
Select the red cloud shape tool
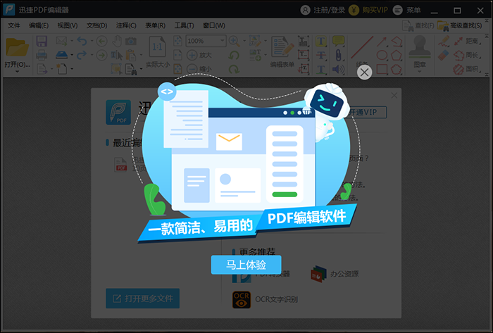coord(397,69)
